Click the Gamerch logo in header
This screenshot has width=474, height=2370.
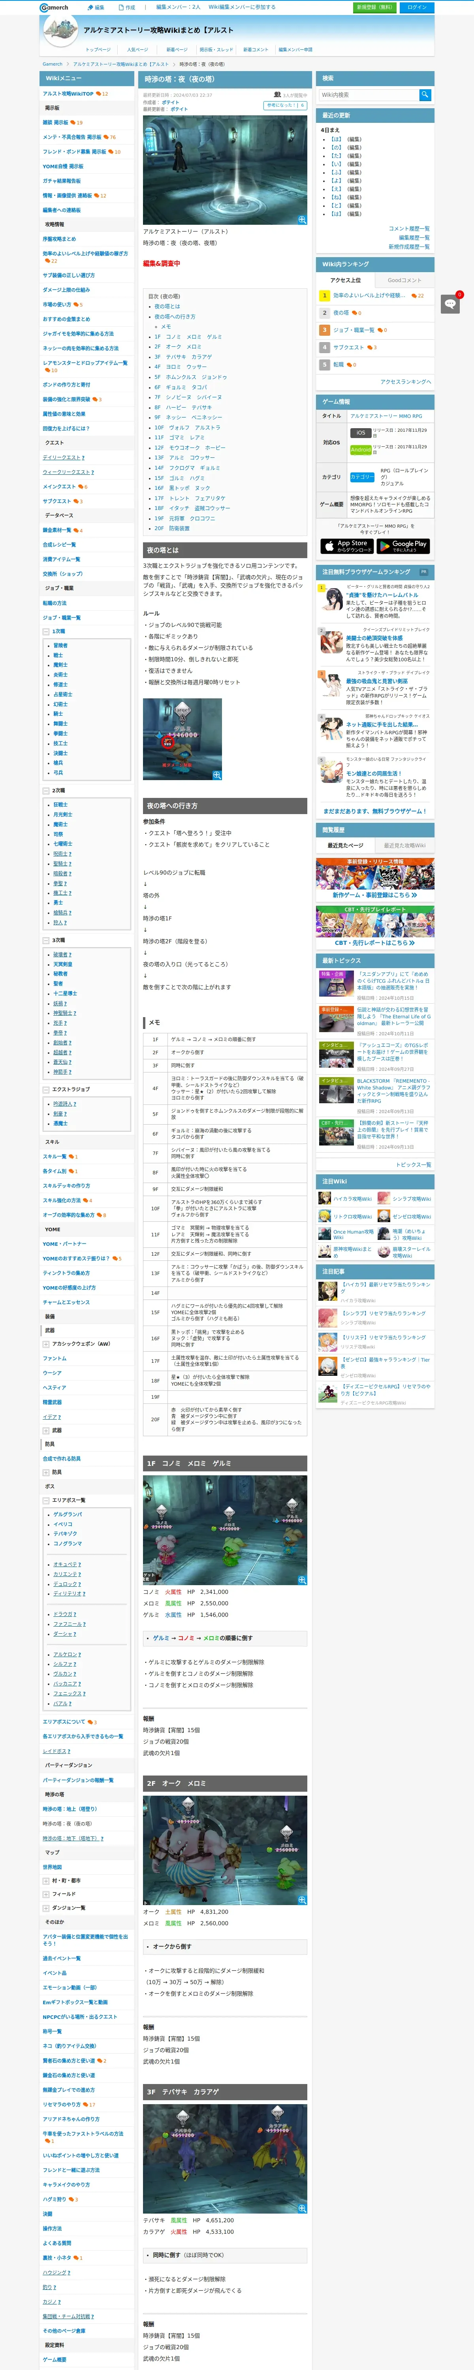54,8
